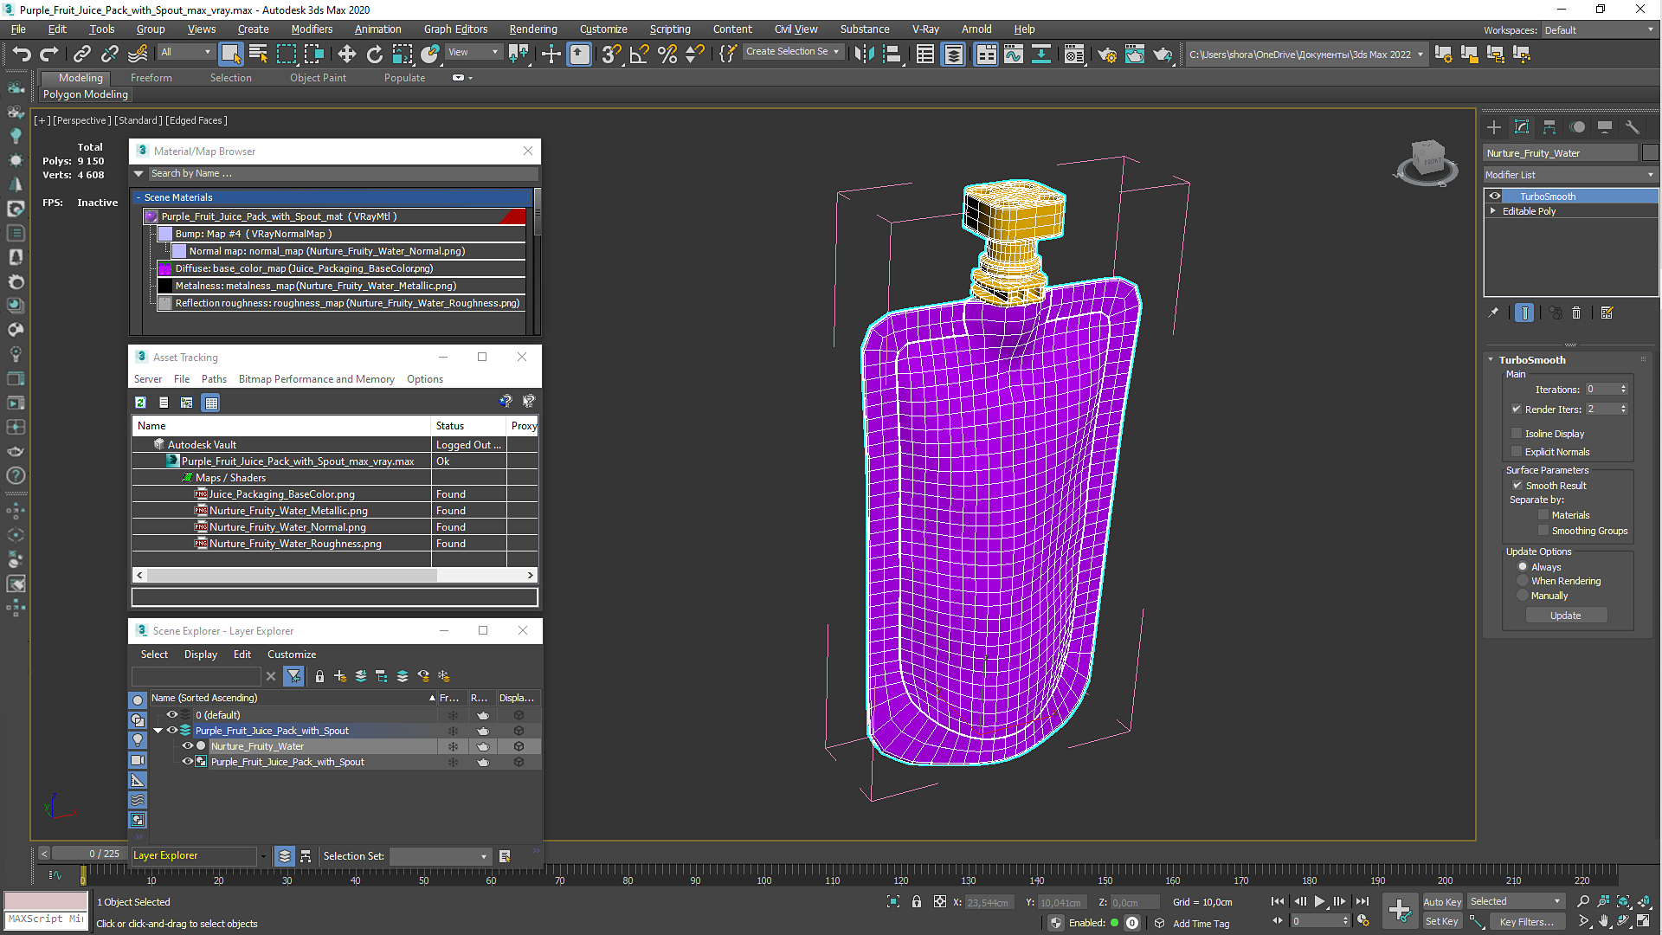The height and width of the screenshot is (935, 1662).
Task: Toggle TurboSmooth modifier eye visibility
Action: pos(1495,197)
